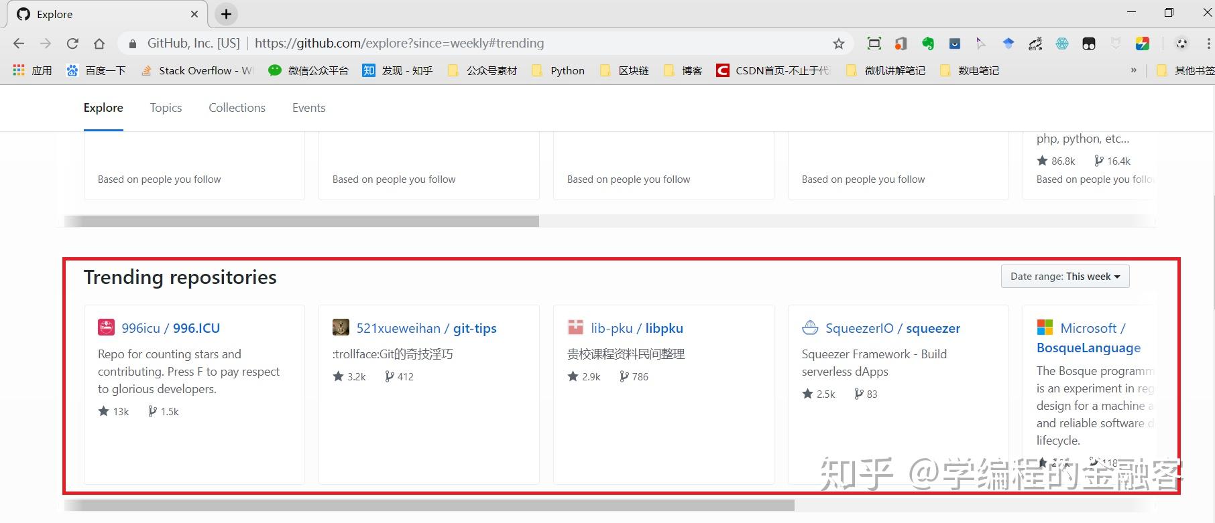Viewport: 1215px width, 523px height.
Task: Click the 996icu repository avatar
Action: [x=106, y=327]
